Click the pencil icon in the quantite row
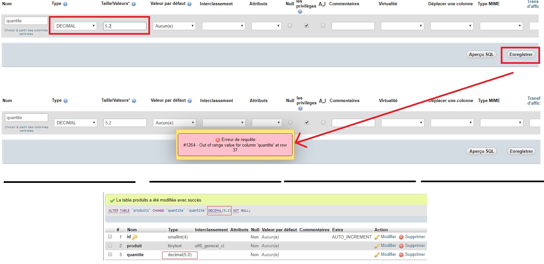544x264 pixels. (x=377, y=255)
